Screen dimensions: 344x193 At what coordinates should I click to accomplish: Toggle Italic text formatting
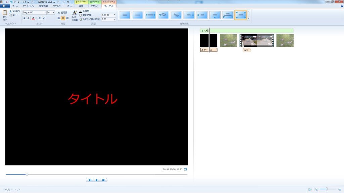click(28, 18)
